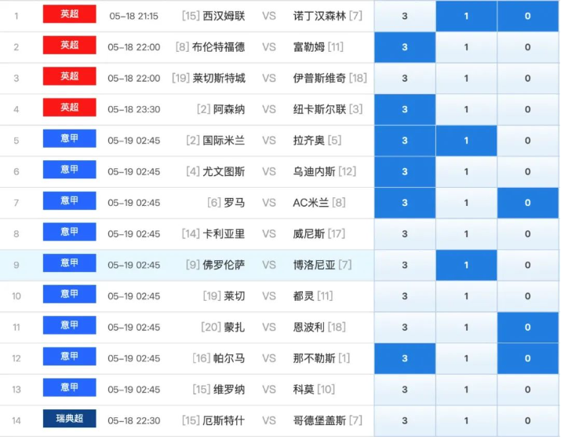
Task: Select 0 for 厄斯特什 vs 哥德堡盖斯
Action: pyautogui.click(x=528, y=420)
